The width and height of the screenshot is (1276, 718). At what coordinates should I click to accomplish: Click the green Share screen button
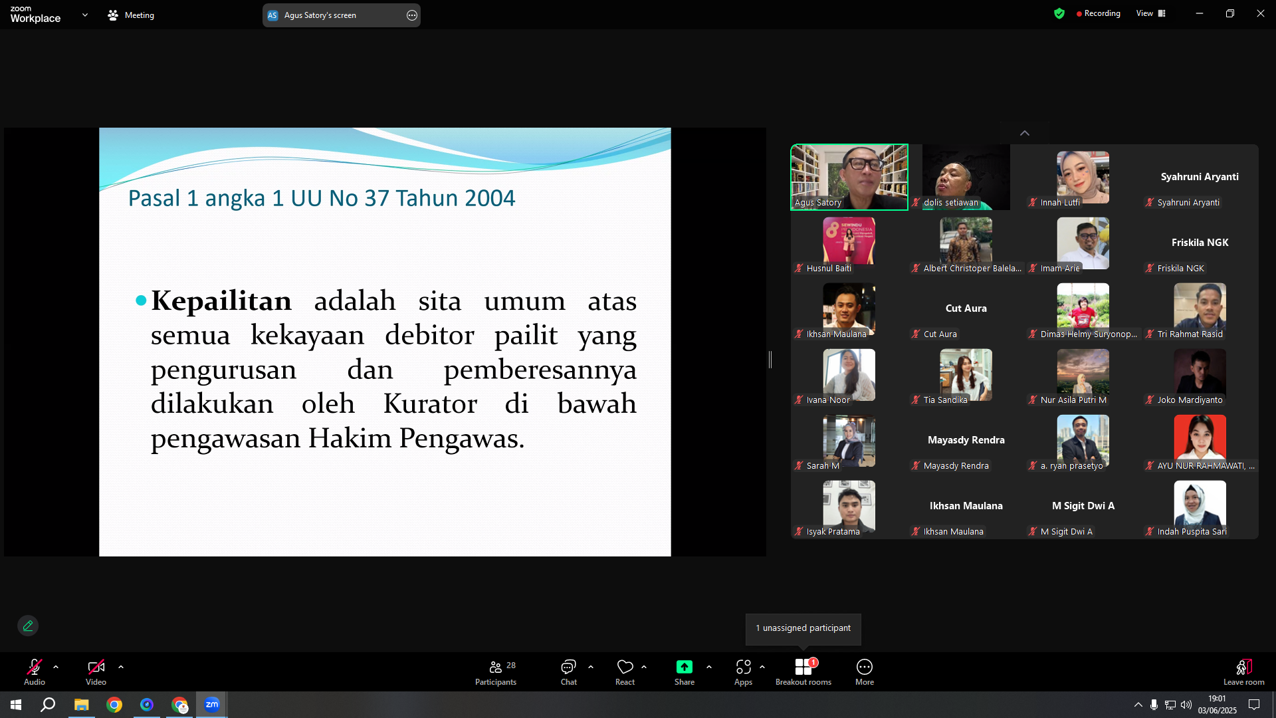click(x=685, y=671)
